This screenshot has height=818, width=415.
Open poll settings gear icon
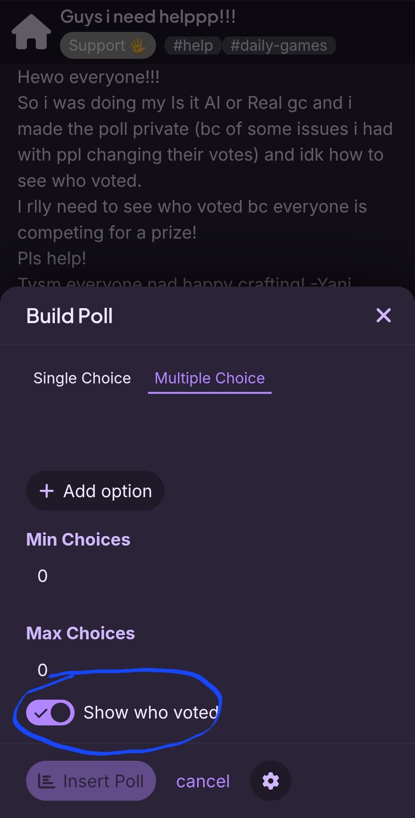271,781
